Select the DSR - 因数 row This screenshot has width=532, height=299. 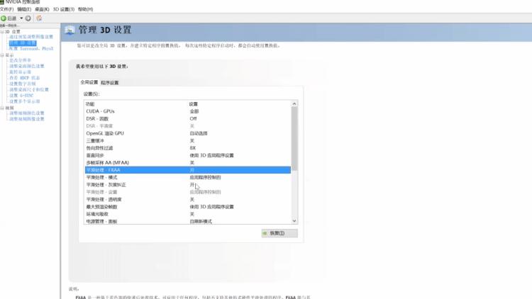[188, 118]
